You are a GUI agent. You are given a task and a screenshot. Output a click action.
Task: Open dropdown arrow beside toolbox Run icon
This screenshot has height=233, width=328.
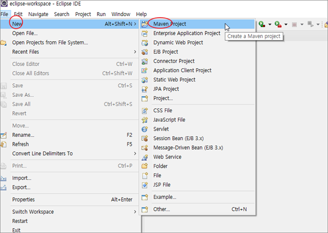tap(286, 25)
